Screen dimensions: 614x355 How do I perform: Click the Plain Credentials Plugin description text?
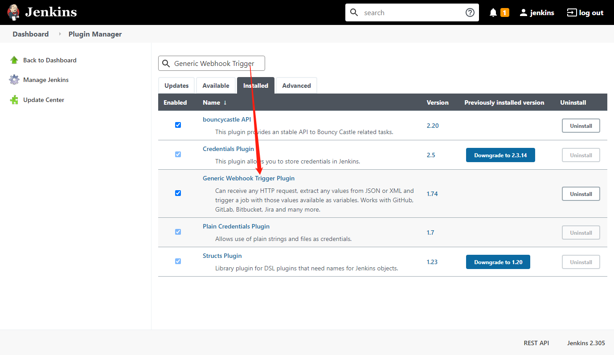click(x=283, y=239)
